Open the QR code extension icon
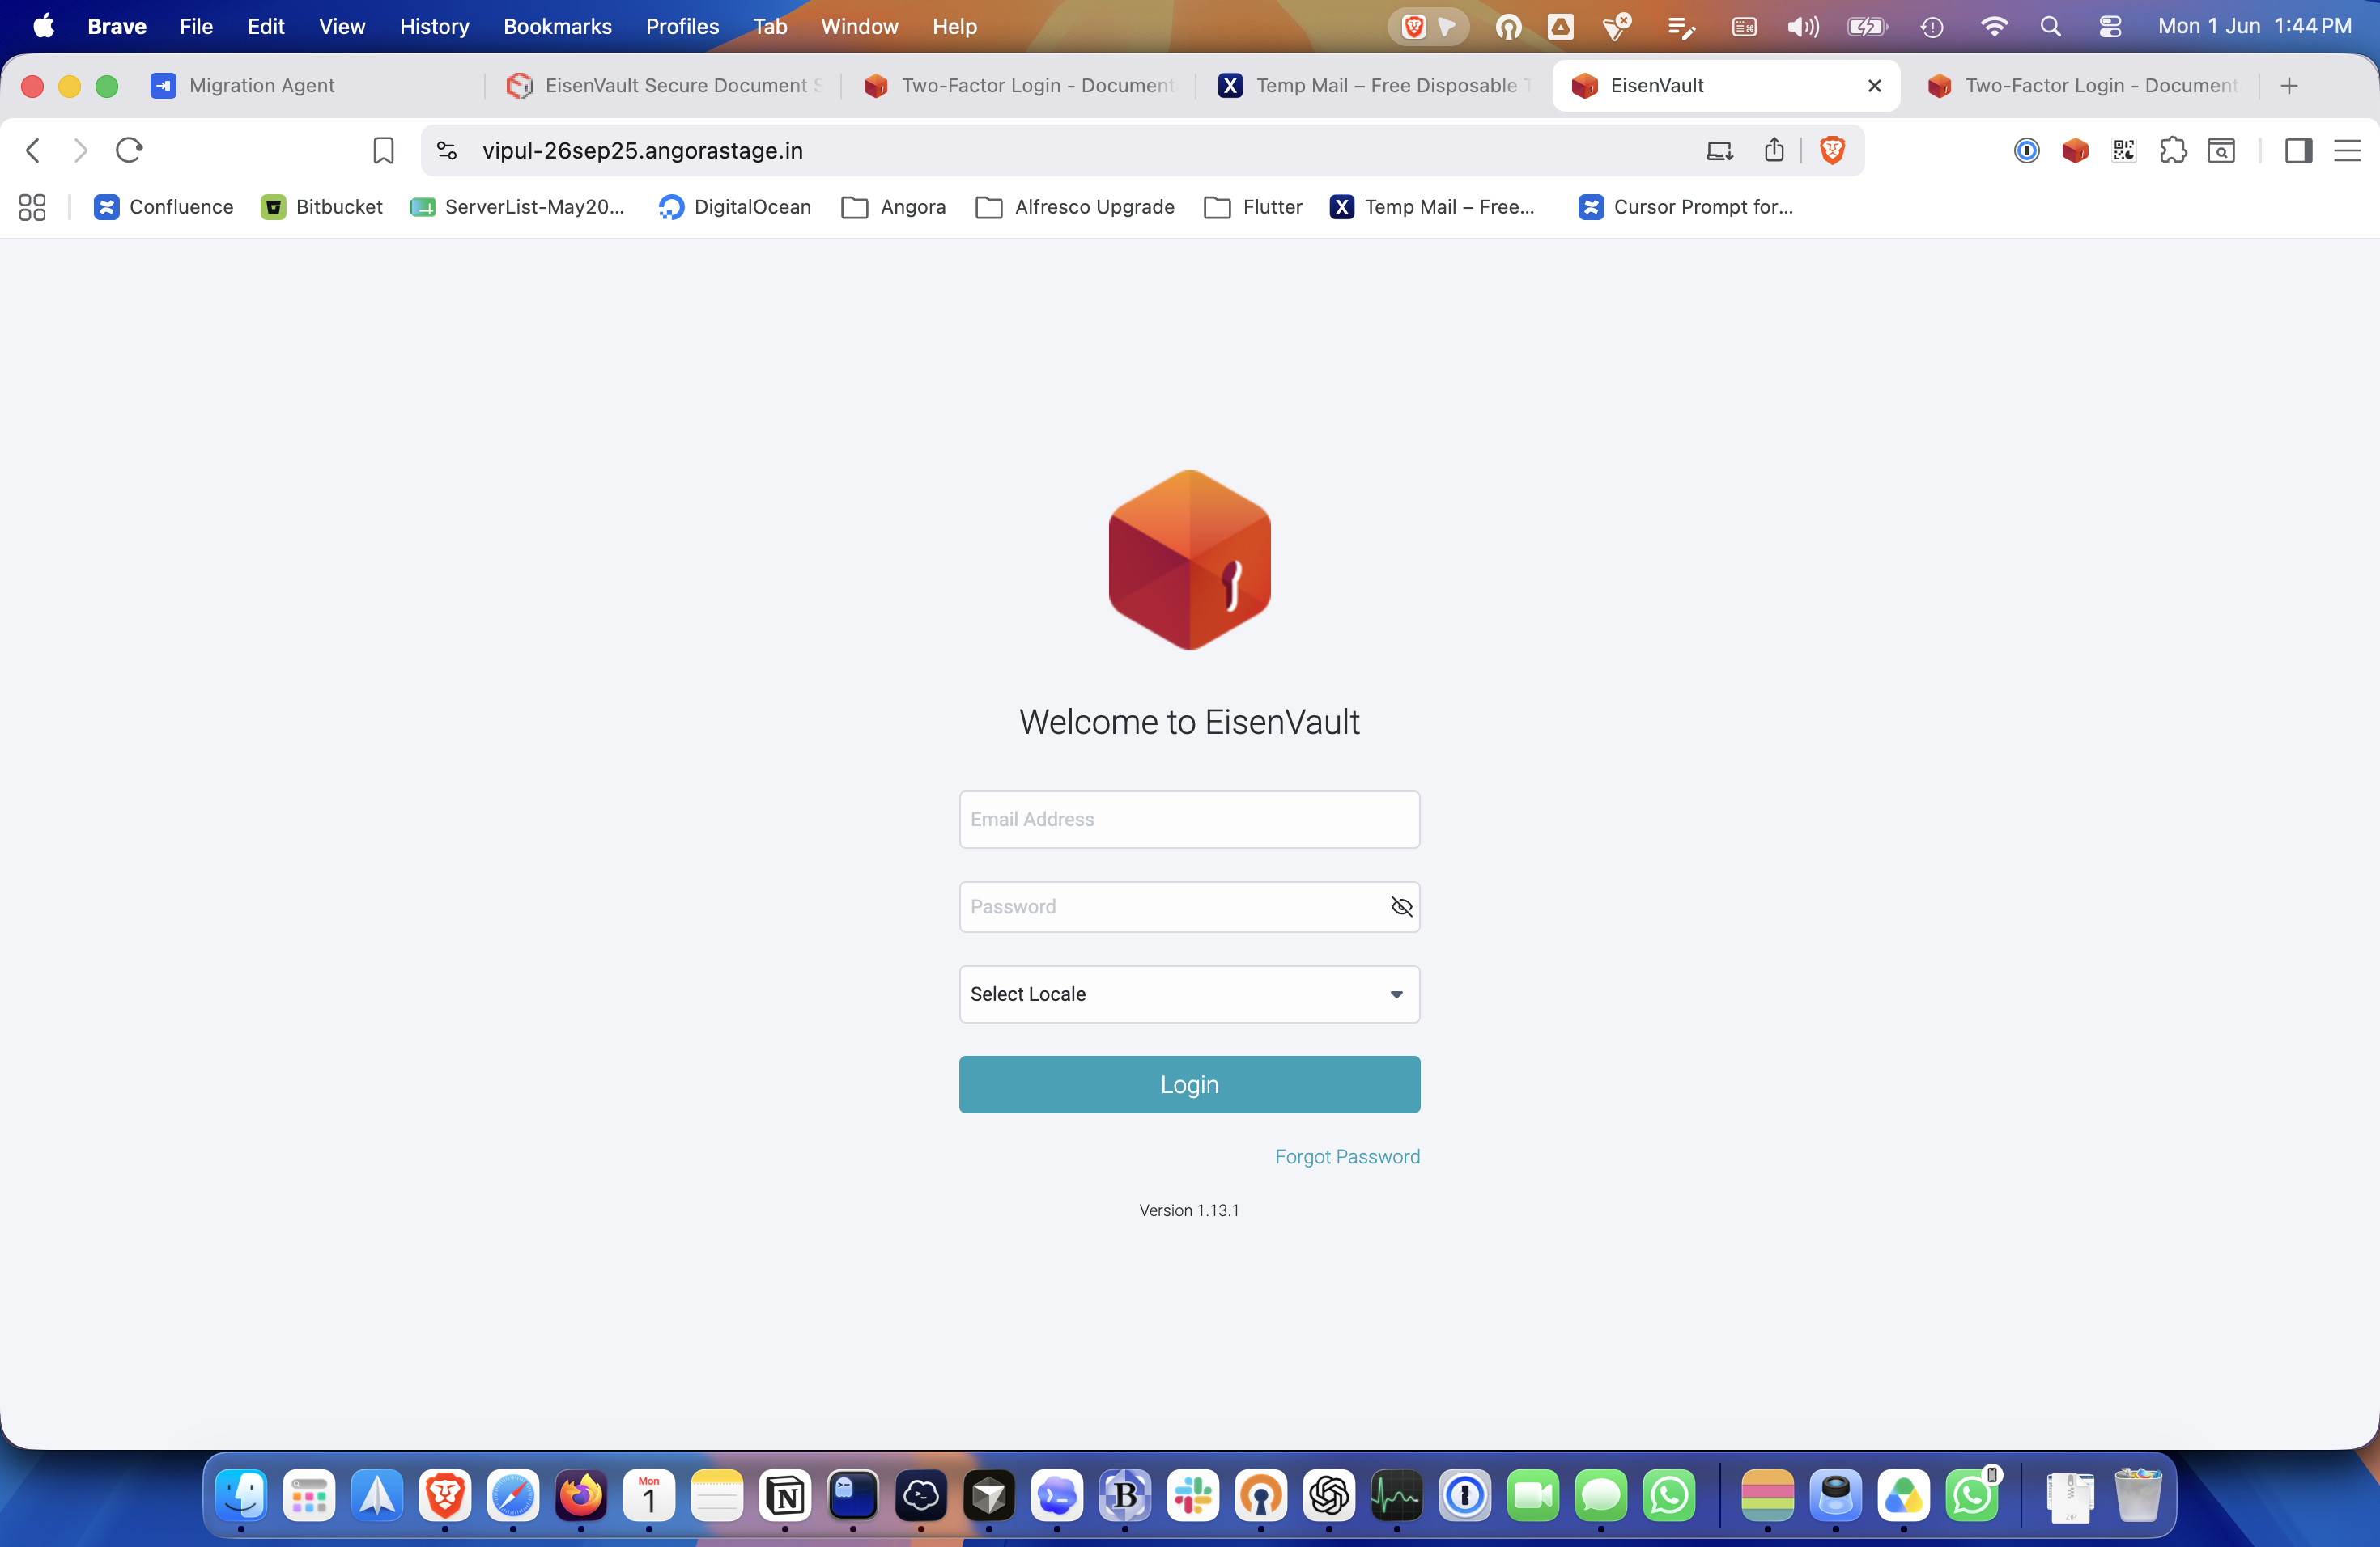The image size is (2380, 1547). 2123,151
